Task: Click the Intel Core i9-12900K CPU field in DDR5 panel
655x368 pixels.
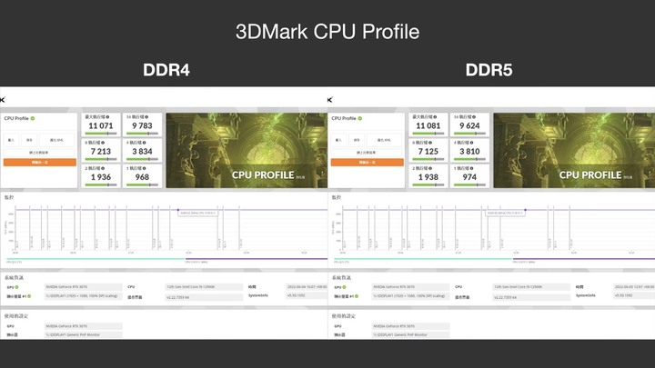Action: pyautogui.click(x=532, y=287)
